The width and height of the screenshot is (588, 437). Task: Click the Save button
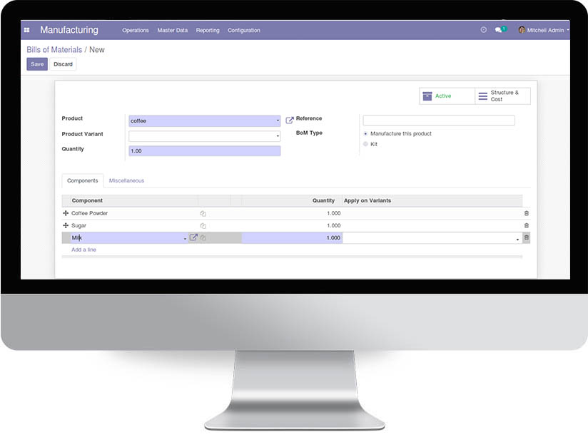pos(37,64)
